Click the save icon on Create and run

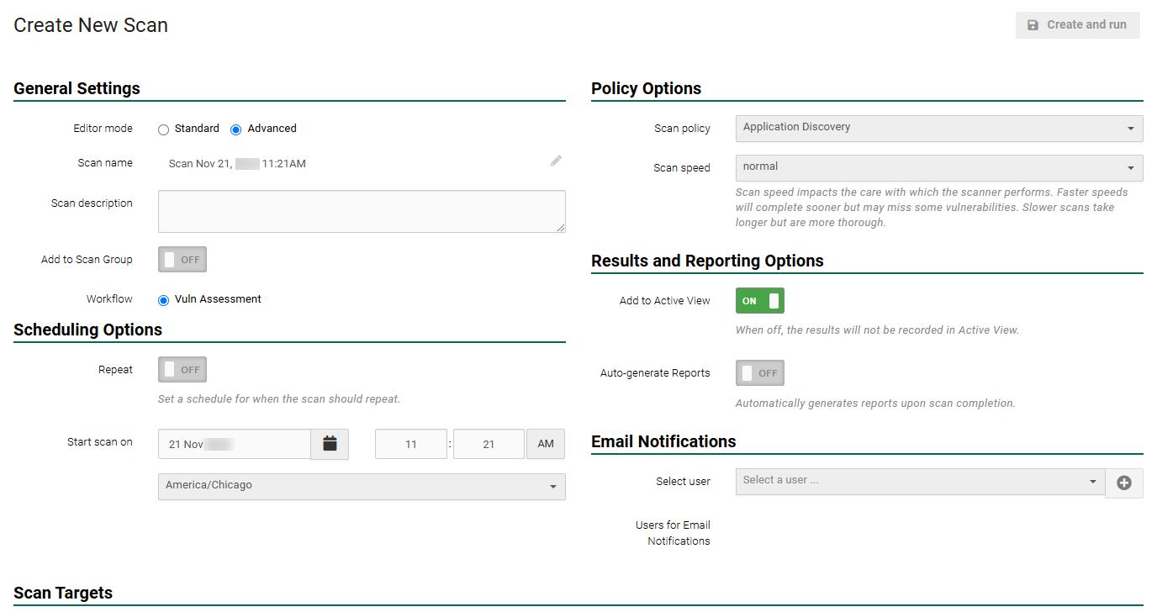click(1033, 24)
